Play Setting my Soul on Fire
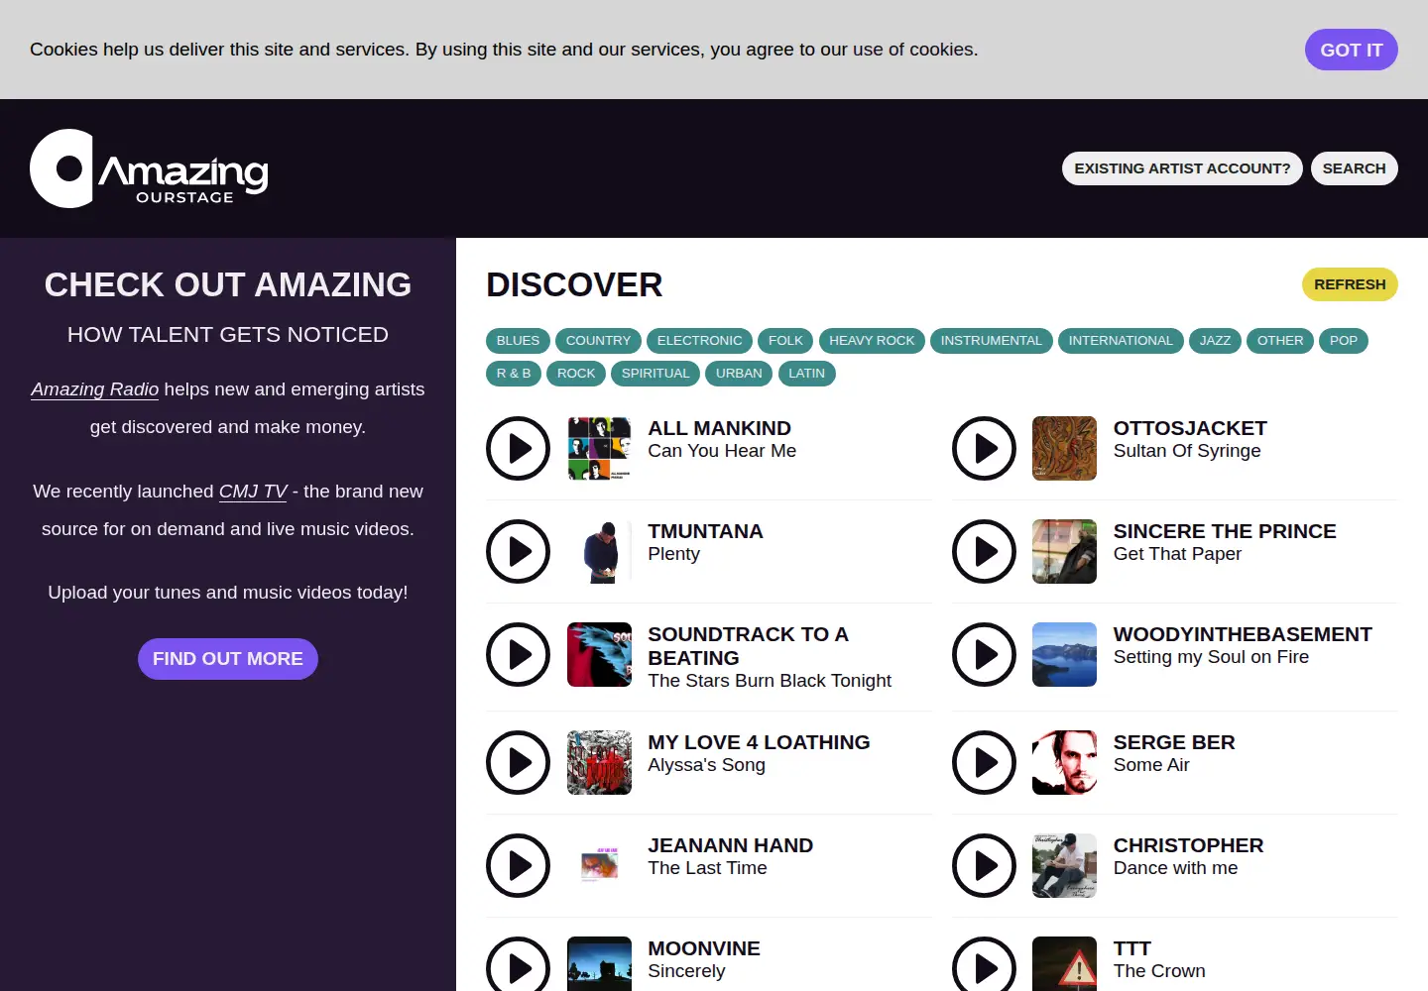The width and height of the screenshot is (1428, 991). (984, 654)
